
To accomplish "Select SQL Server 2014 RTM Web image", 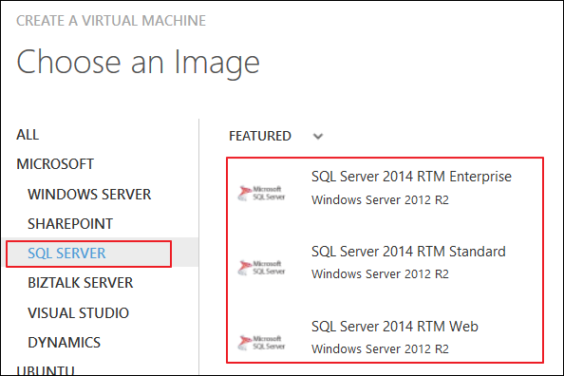I will tap(395, 327).
